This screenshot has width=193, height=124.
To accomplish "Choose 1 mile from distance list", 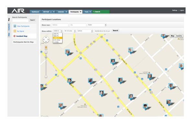I will (58, 42).
